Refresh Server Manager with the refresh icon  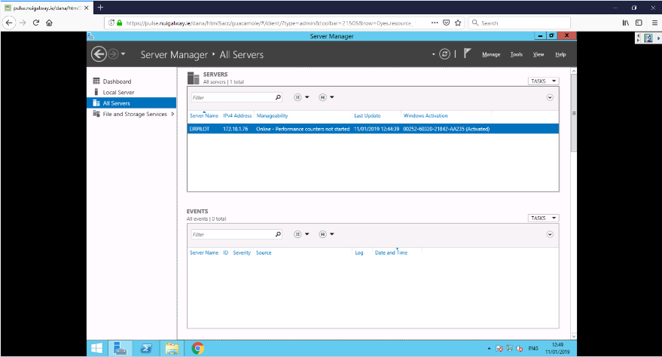coord(445,54)
